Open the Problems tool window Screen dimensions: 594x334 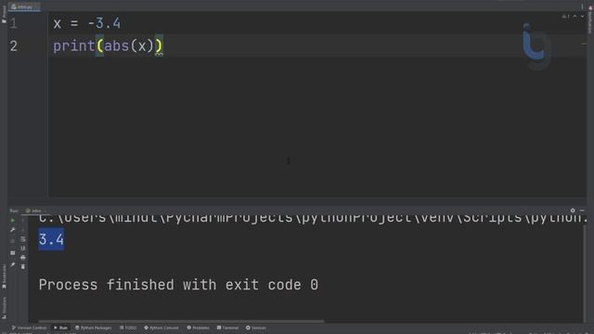coord(198,328)
